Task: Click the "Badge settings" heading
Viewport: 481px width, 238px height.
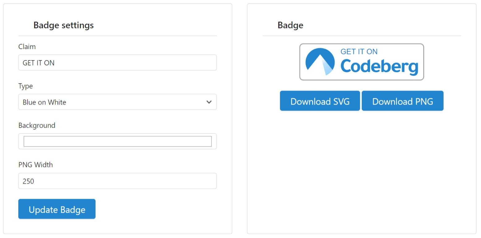Action: [x=64, y=25]
